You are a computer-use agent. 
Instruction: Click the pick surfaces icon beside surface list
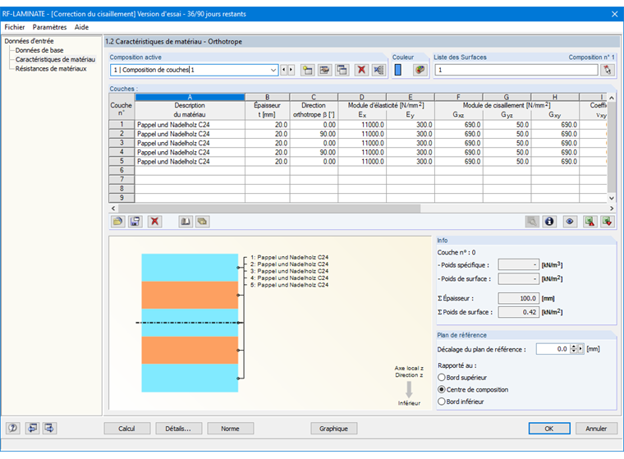pos(607,70)
